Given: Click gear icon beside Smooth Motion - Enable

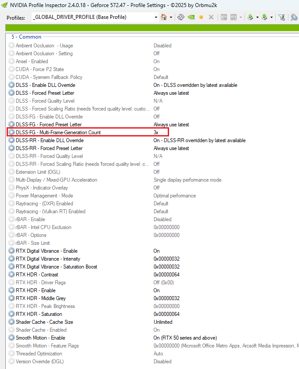Looking at the screenshot, I should [11, 338].
